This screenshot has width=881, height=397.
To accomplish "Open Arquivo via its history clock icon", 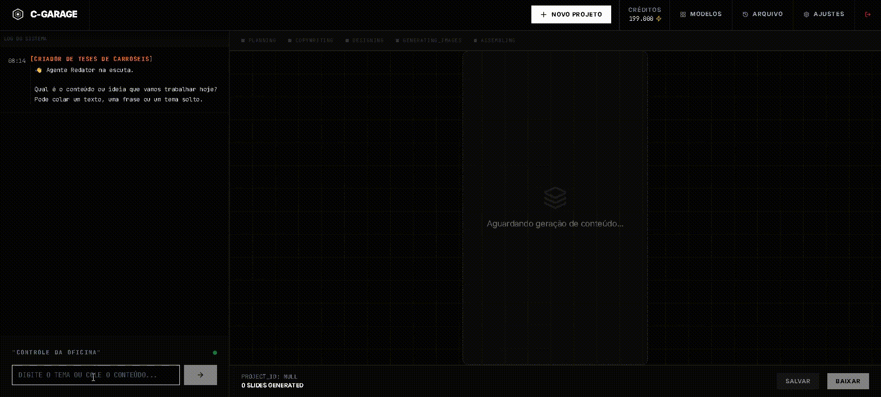I will [x=745, y=15].
